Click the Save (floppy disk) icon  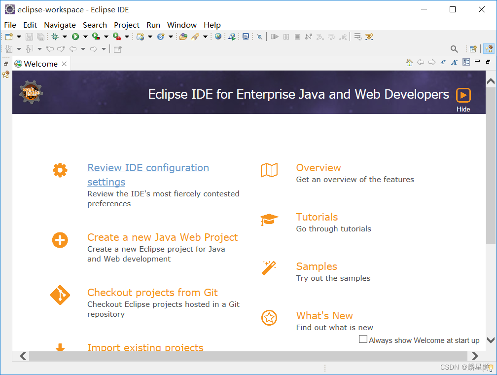coord(29,37)
